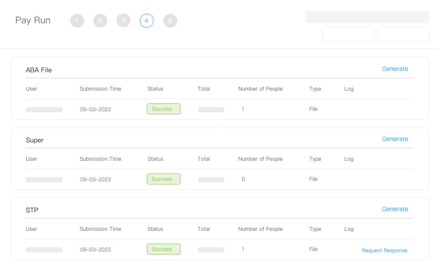Click the Pay Run page title
Viewport: 439px width, 262px height.
pyautogui.click(x=33, y=20)
